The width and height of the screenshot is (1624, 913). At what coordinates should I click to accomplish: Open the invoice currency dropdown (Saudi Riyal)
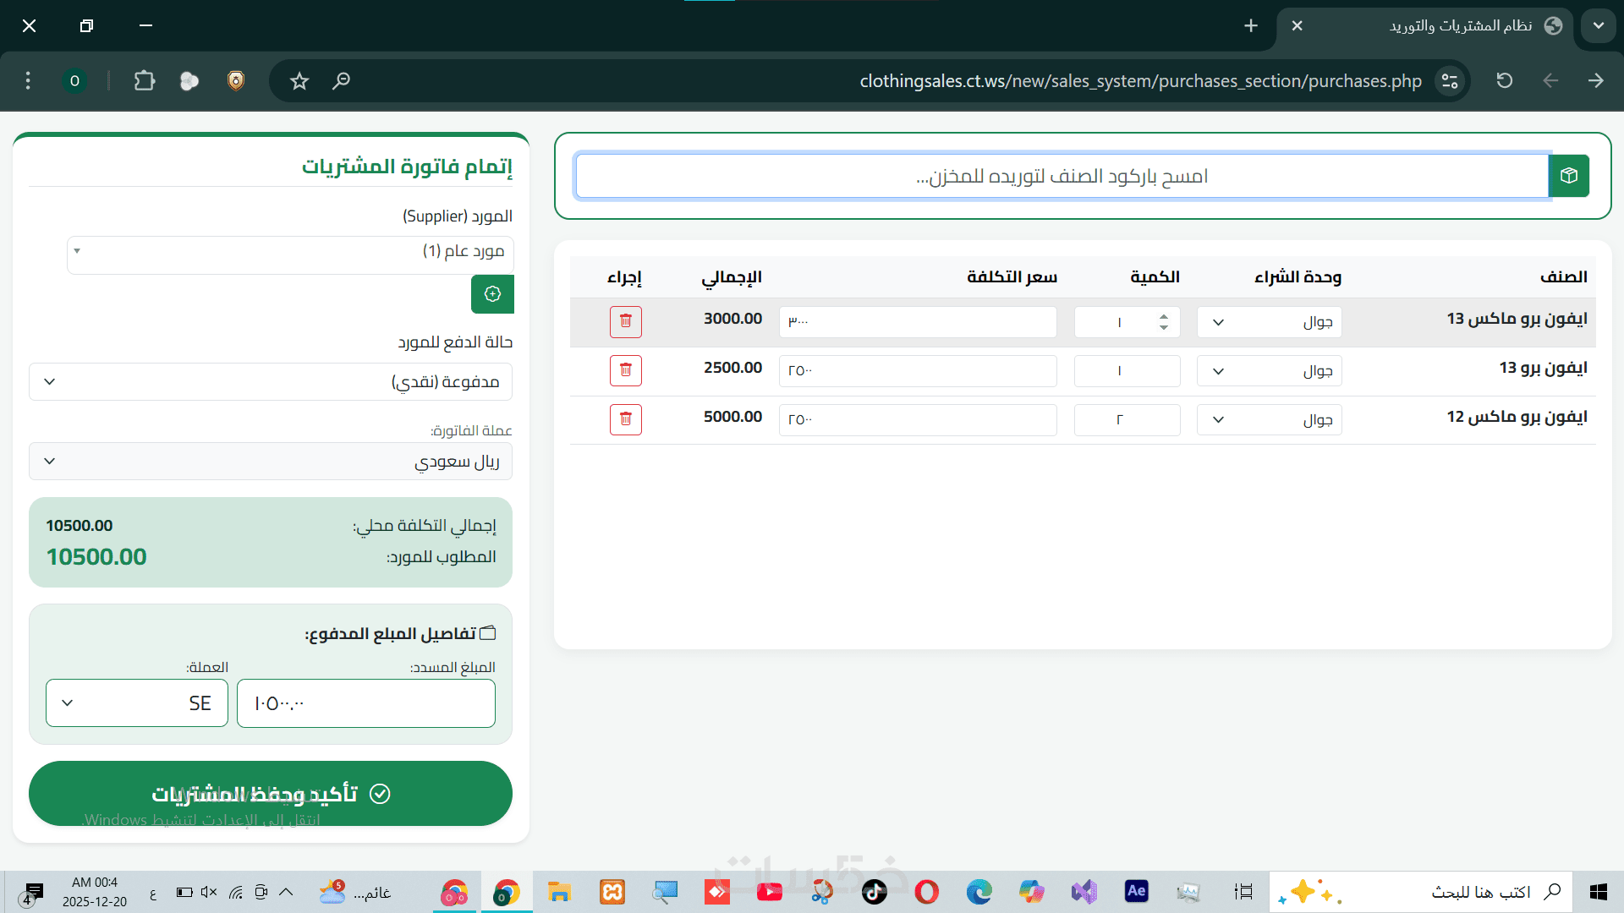click(271, 462)
